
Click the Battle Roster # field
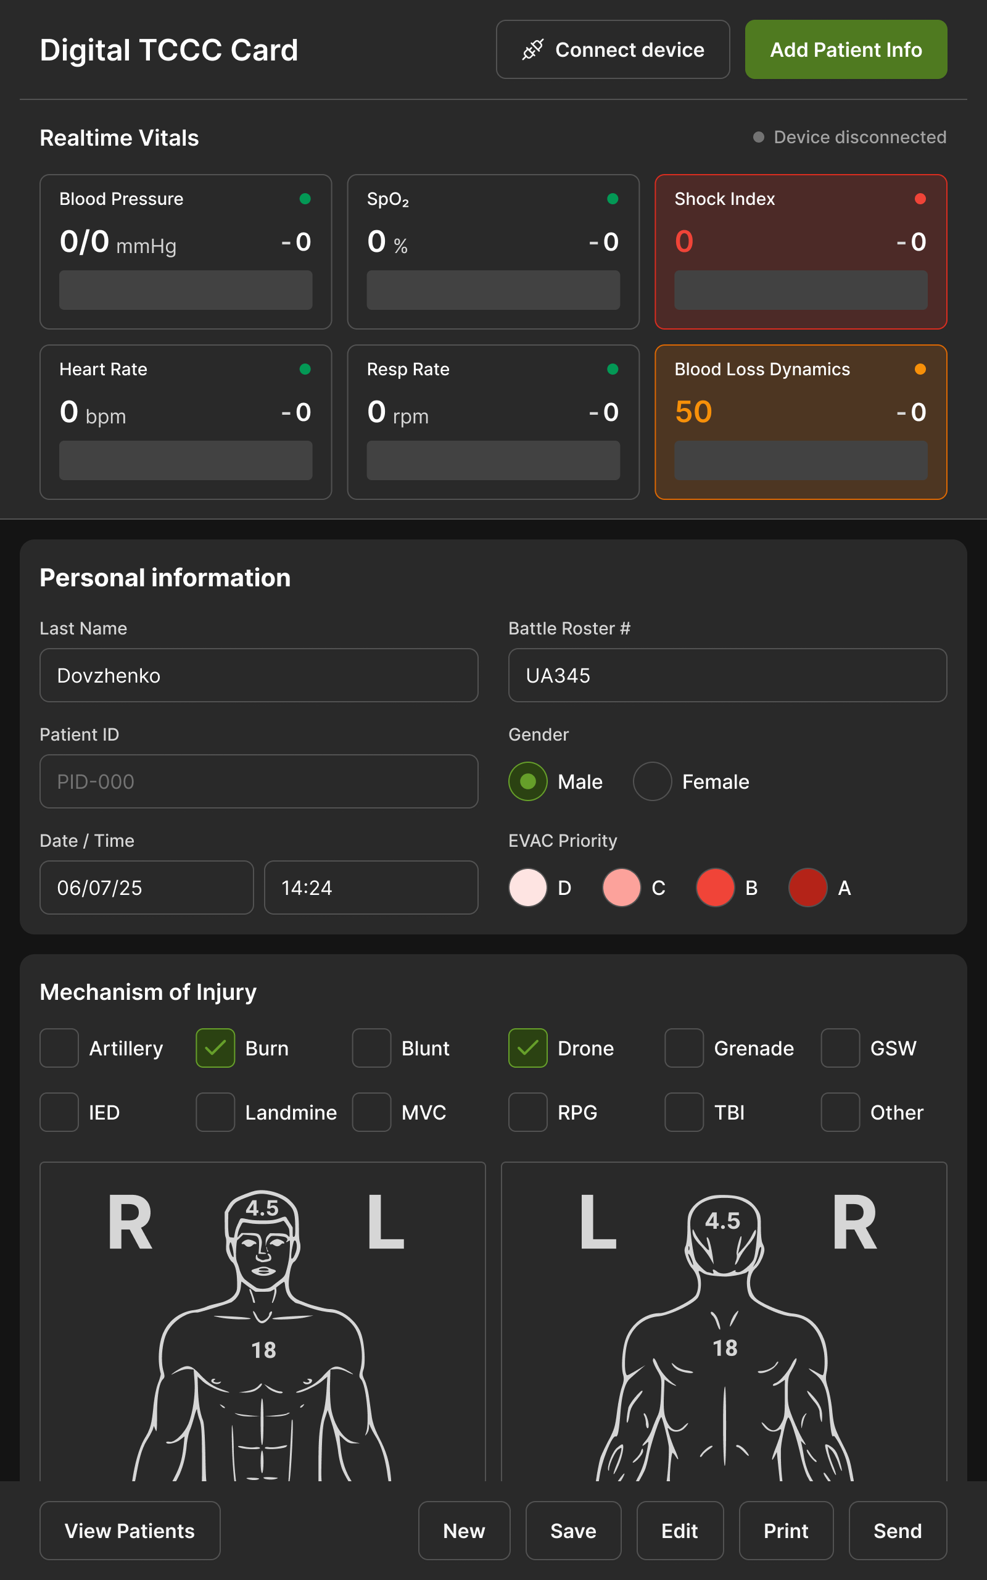[728, 675]
